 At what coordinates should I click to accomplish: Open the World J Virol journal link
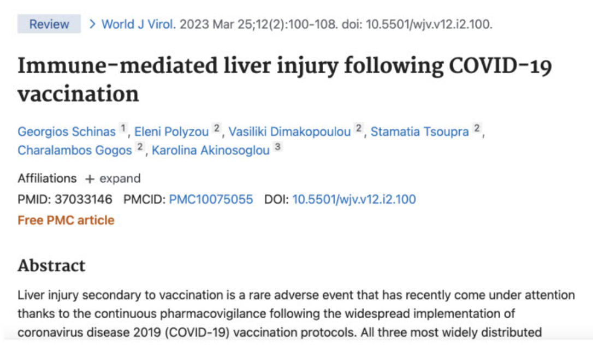pyautogui.click(x=138, y=24)
